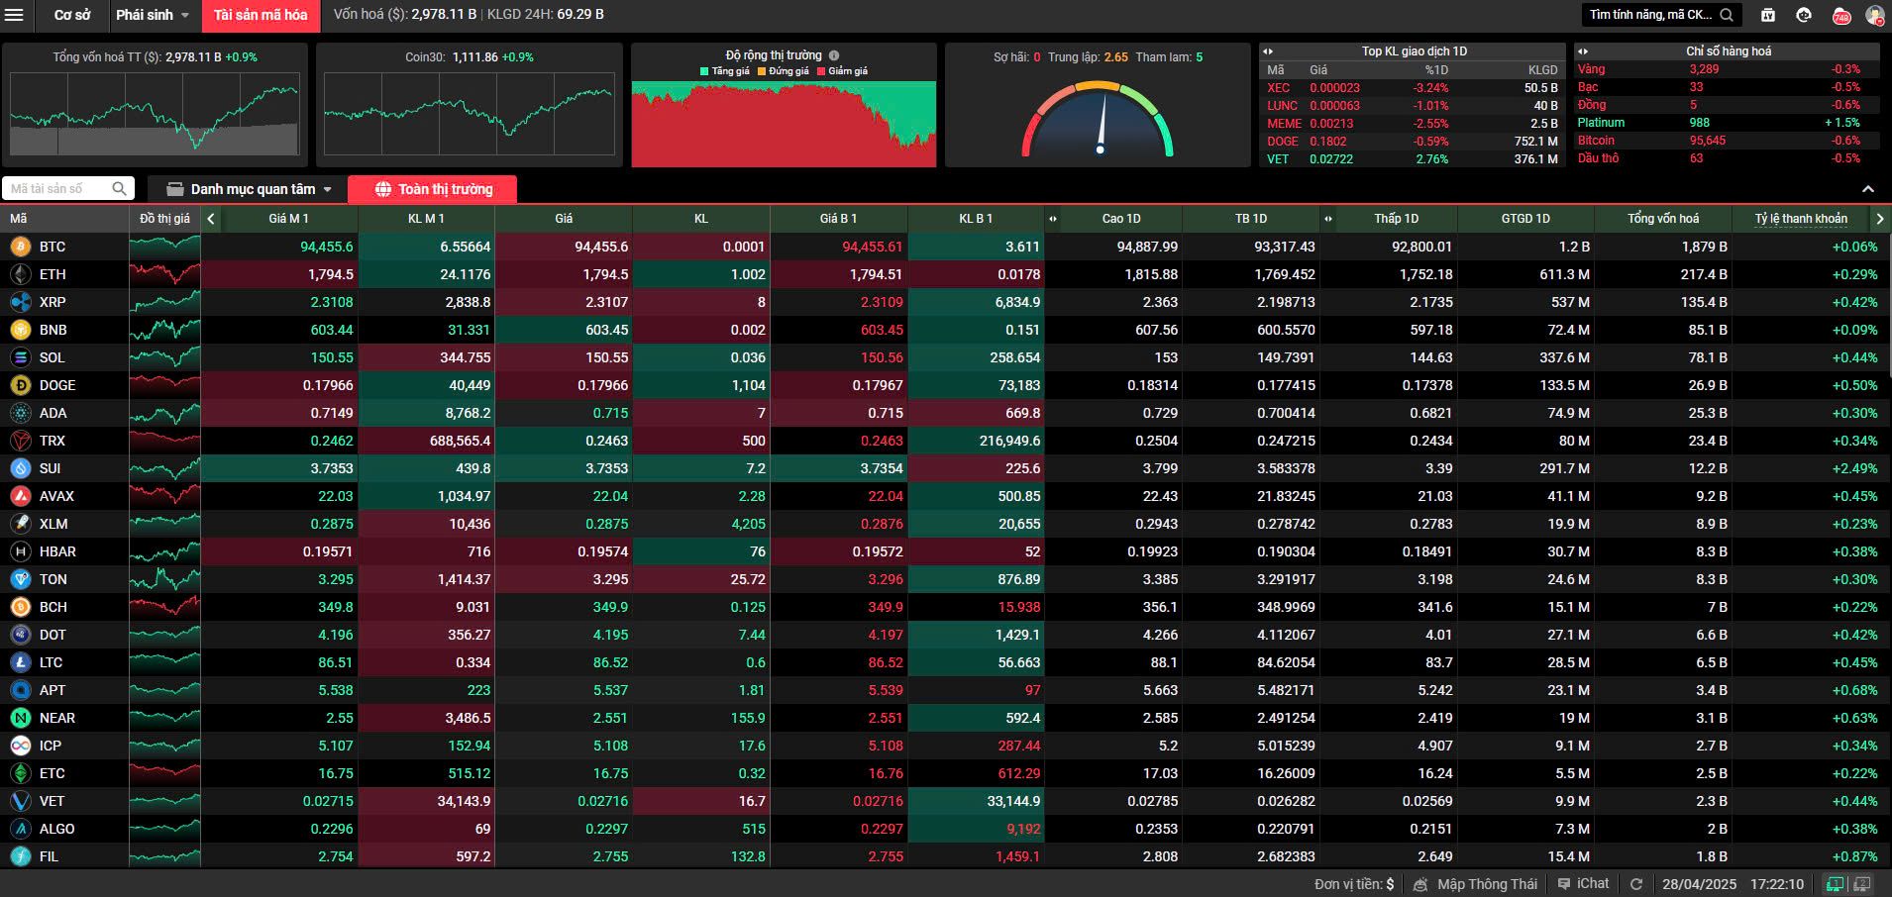This screenshot has width=1892, height=897.
Task: Collapse the top overview panels with chevron
Action: coord(1868,189)
